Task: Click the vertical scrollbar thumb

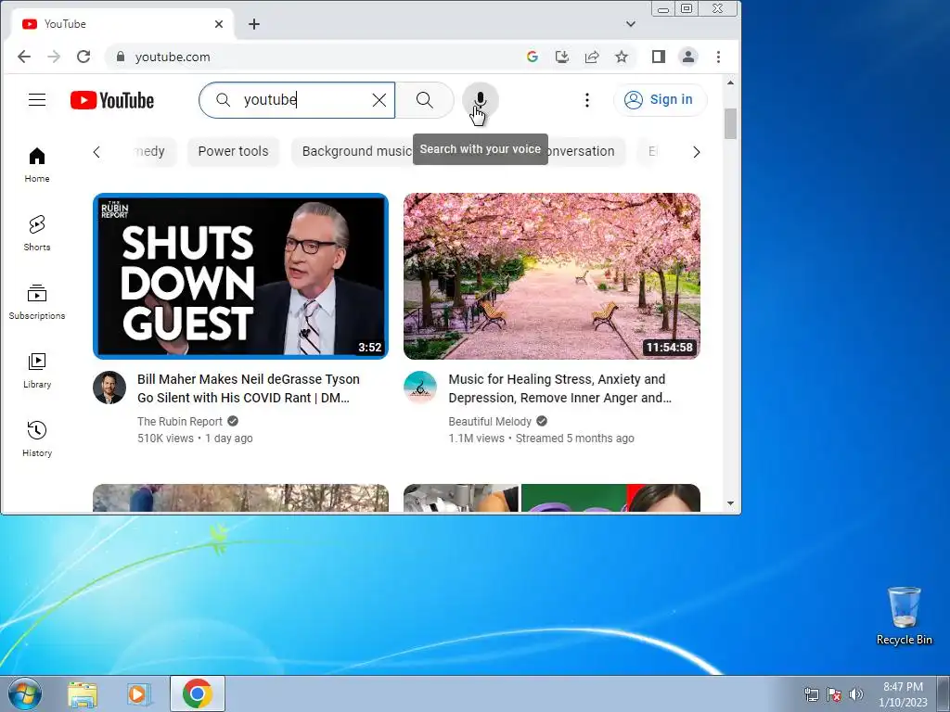Action: [730, 124]
